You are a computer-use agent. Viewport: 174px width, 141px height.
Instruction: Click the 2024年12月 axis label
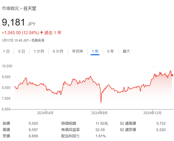click(x=152, y=113)
